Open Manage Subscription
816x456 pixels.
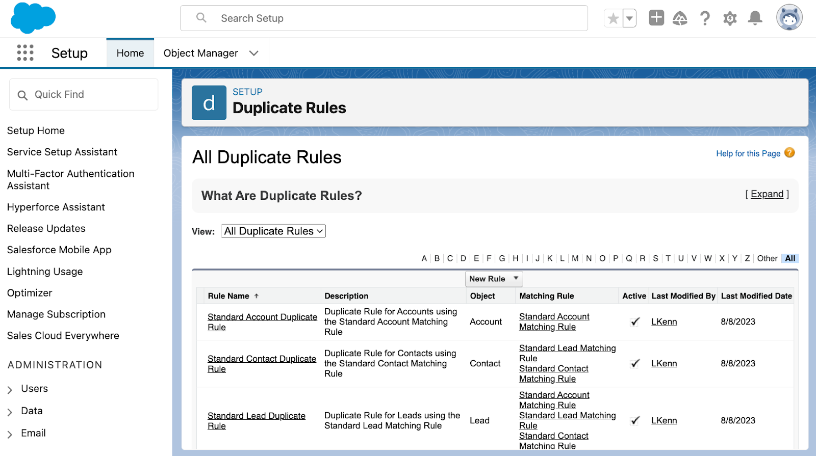(56, 314)
